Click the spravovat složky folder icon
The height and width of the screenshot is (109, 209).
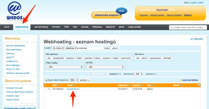[x=181, y=80]
